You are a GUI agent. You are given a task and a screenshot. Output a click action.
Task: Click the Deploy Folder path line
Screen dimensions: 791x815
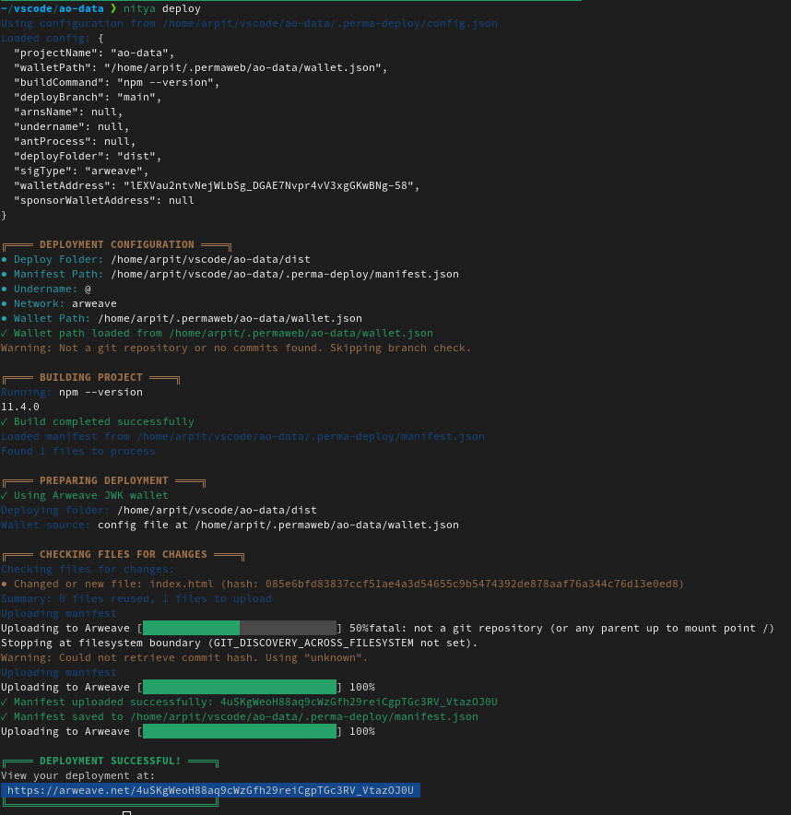(156, 259)
